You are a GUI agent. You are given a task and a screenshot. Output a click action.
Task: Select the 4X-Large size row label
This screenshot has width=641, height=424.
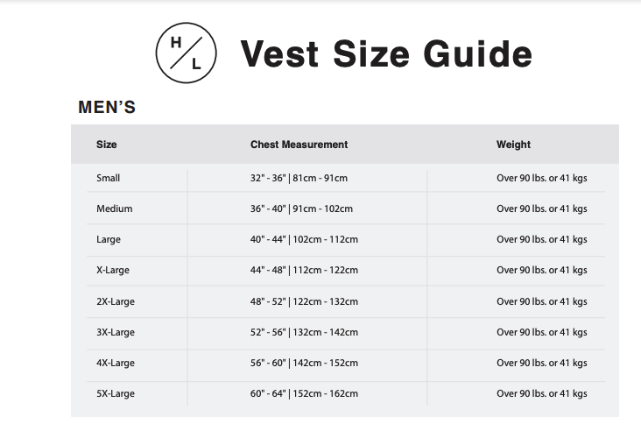tap(116, 363)
